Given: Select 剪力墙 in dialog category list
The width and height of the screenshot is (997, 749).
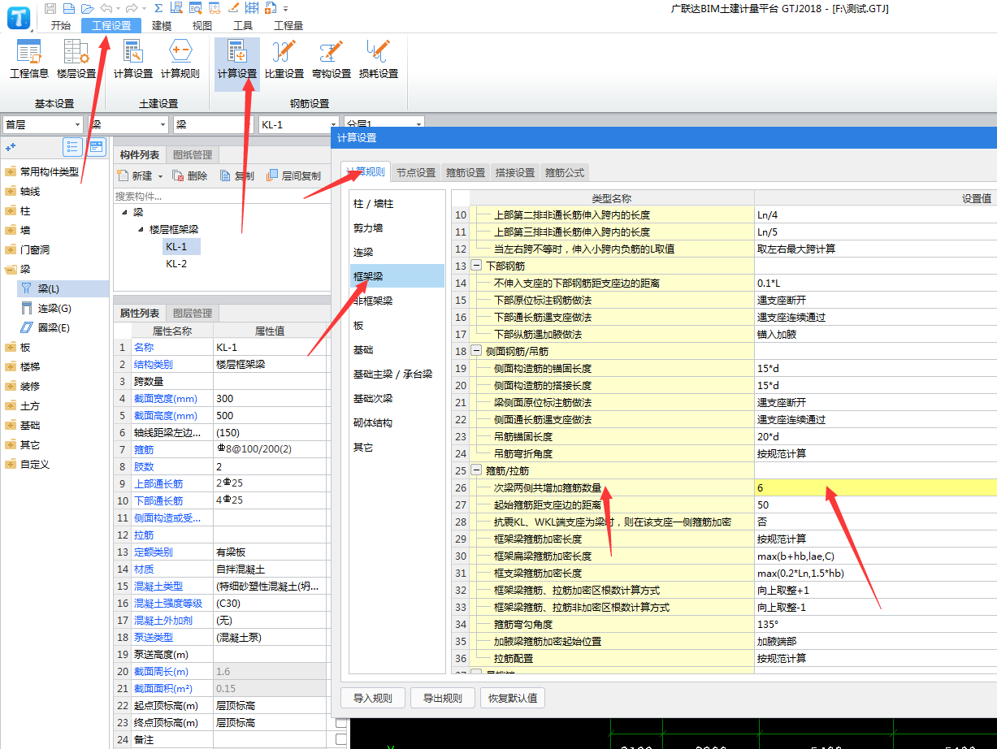Looking at the screenshot, I should click(397, 227).
